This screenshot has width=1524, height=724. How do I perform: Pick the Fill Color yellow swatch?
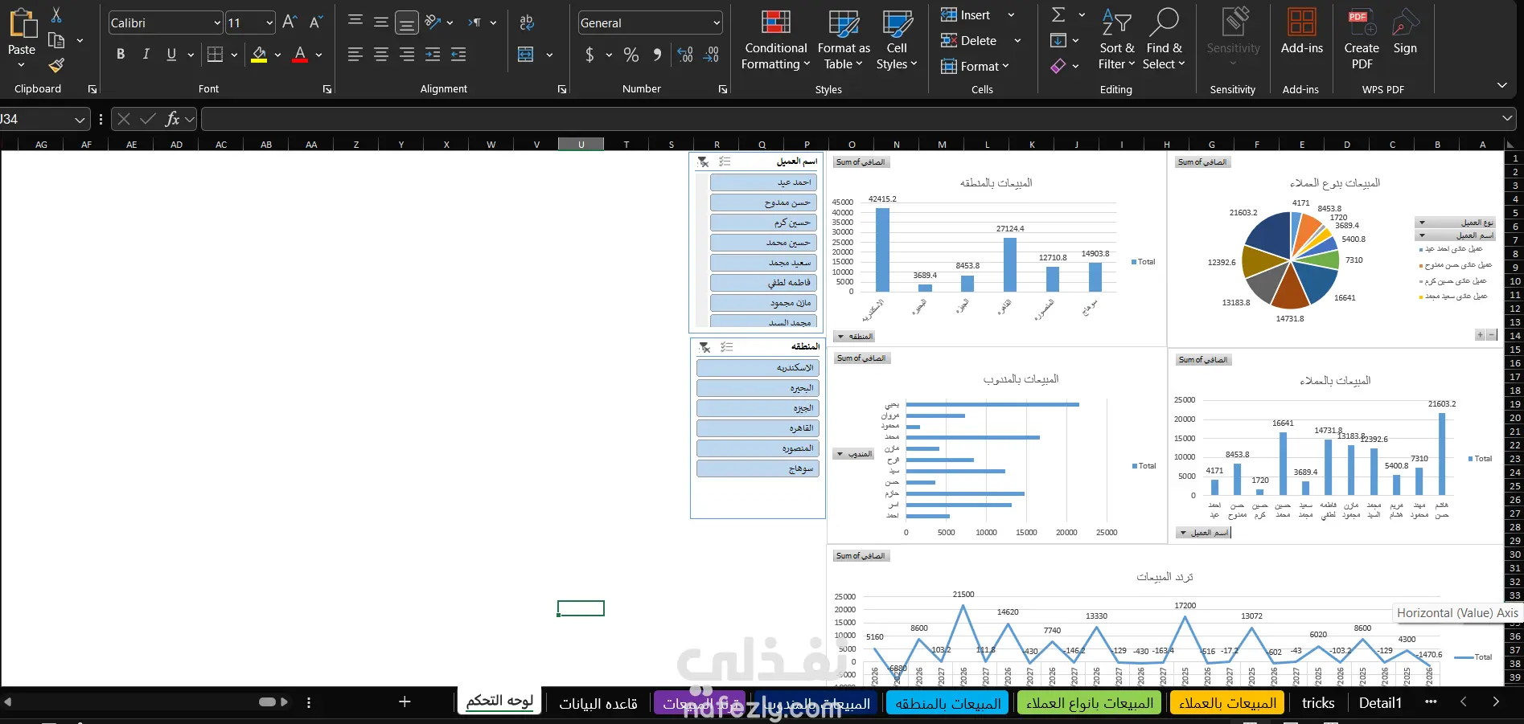click(x=259, y=54)
